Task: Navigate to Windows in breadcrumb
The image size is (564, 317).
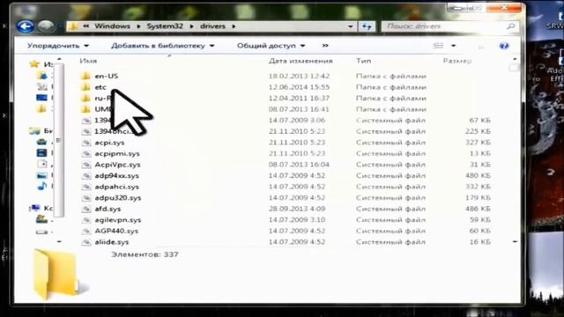Action: (x=112, y=26)
